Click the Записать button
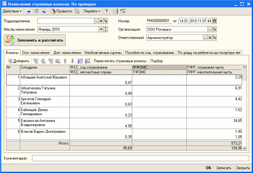Image resolution: width=253 pixels, height=173 pixels. [224, 168]
